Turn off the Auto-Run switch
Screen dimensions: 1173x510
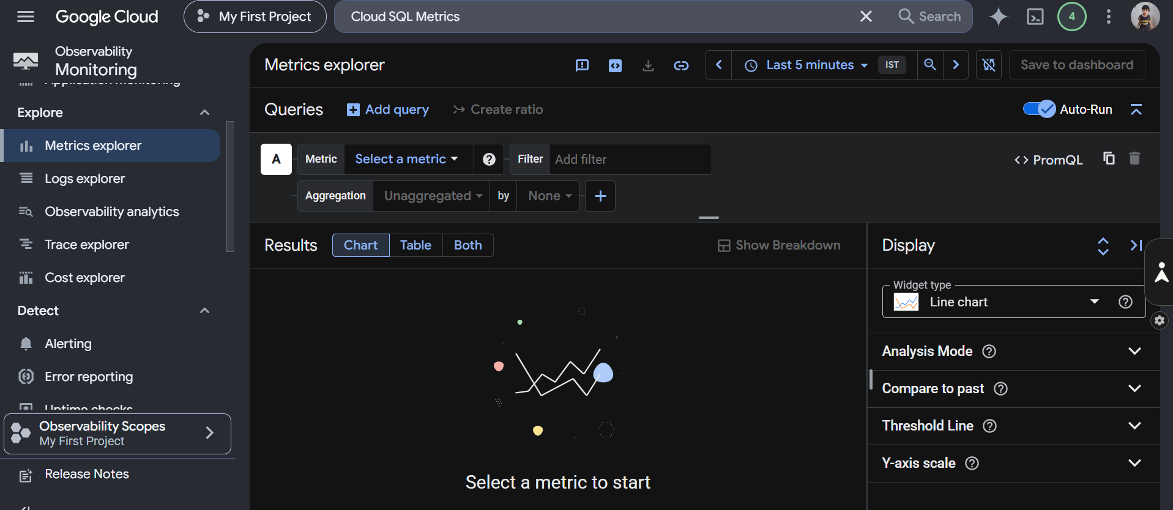click(x=1039, y=109)
